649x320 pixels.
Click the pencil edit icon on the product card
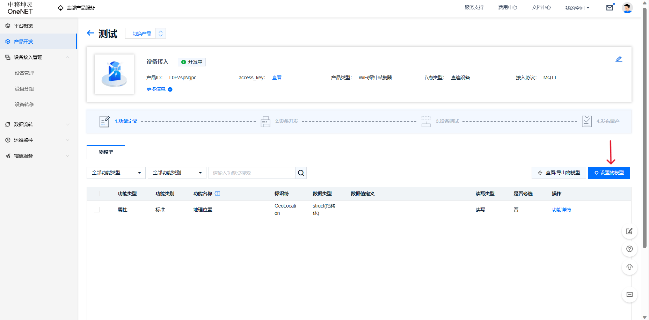(x=619, y=59)
